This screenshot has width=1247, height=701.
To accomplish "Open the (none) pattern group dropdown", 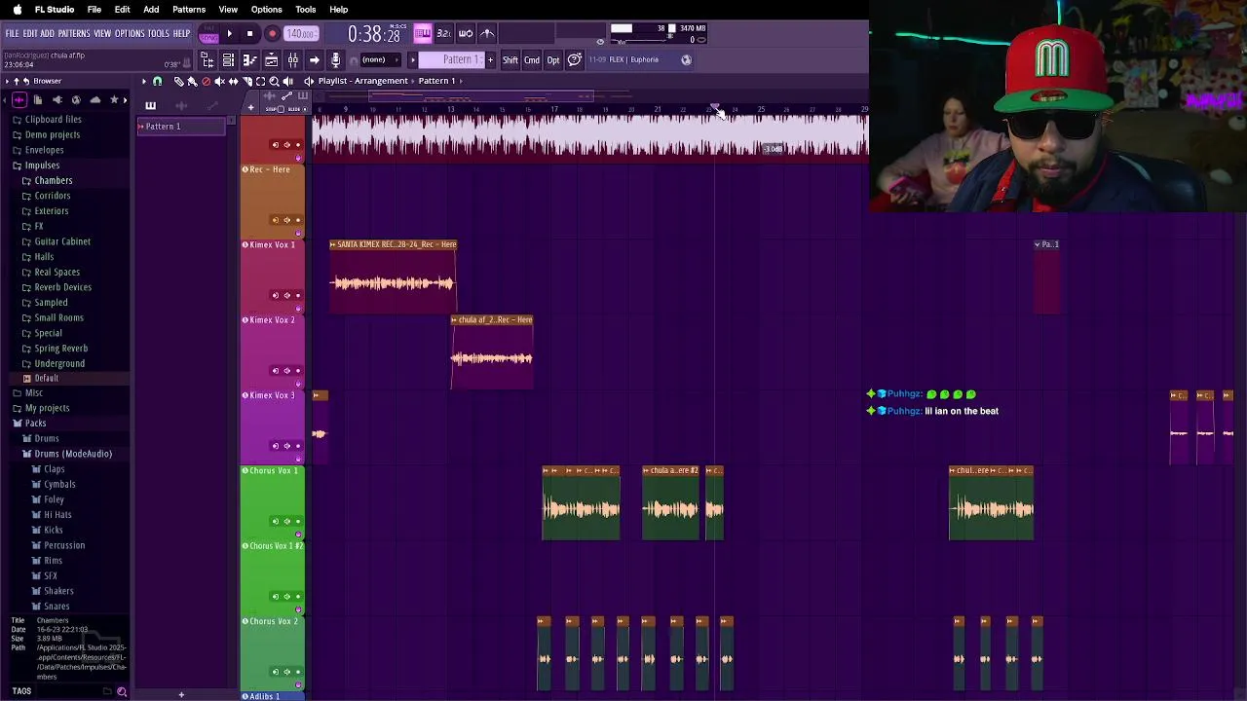I will (381, 60).
